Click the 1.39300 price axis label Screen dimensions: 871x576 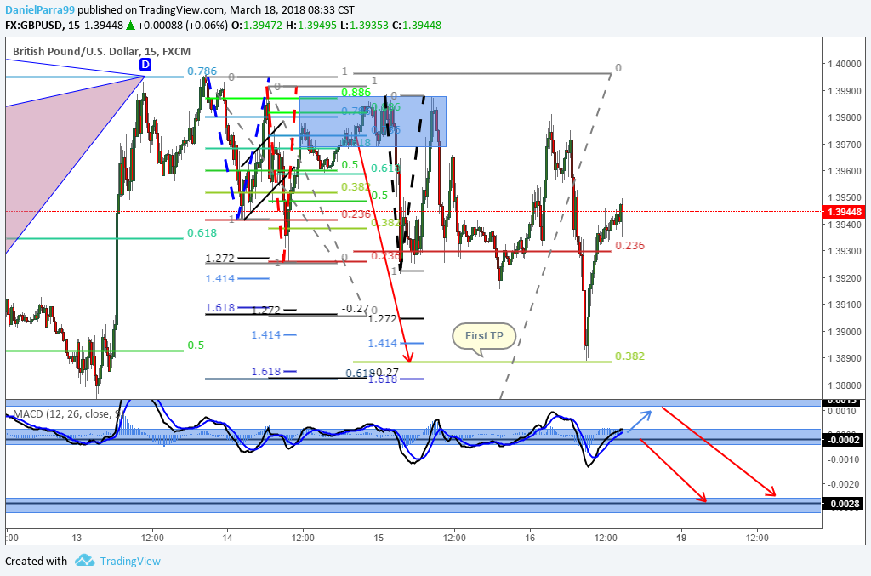[x=845, y=251]
